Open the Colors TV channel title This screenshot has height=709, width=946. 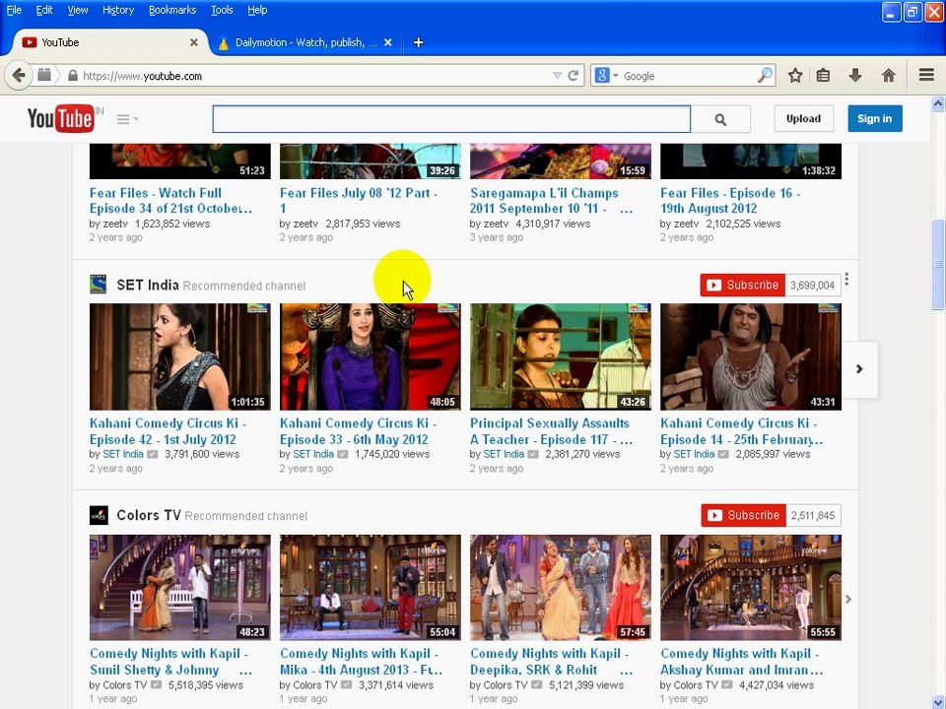point(149,515)
